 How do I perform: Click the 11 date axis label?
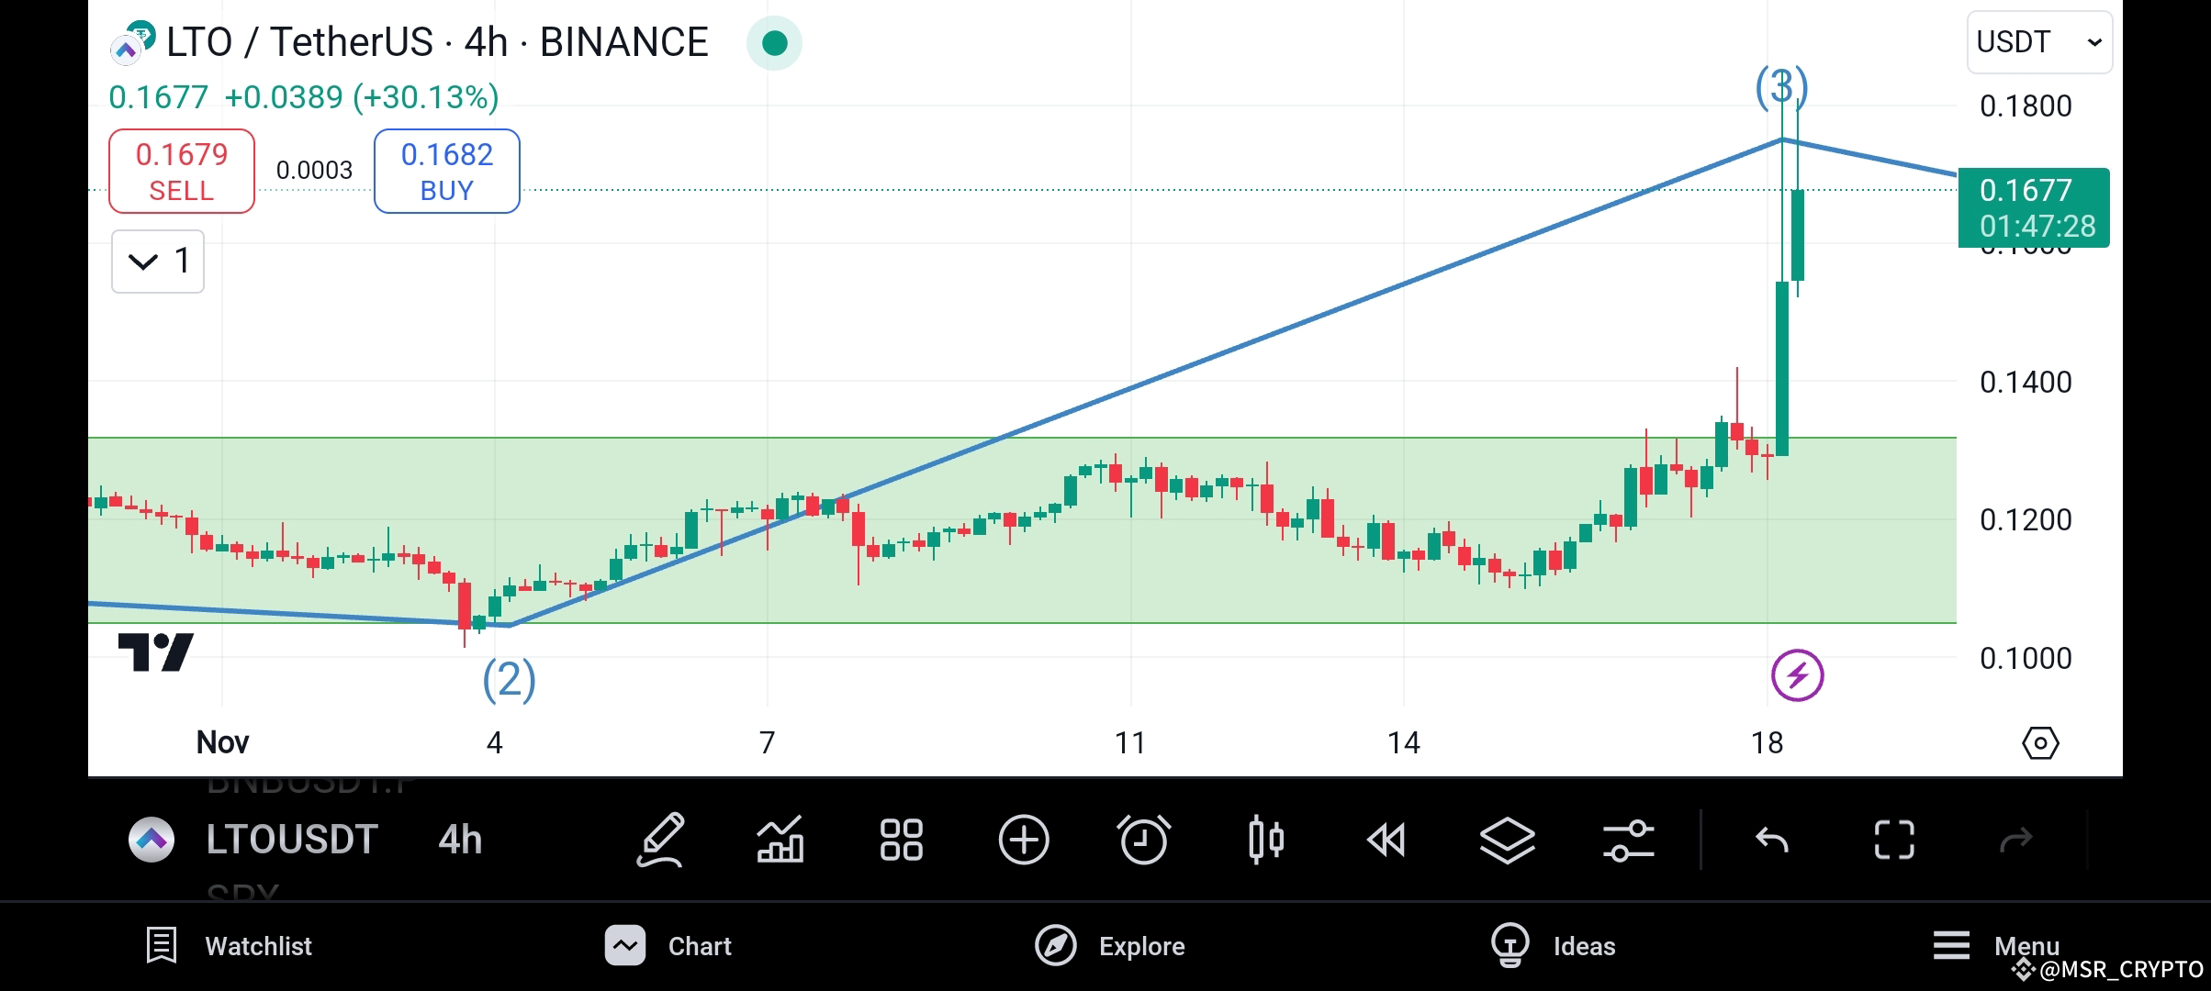[x=1130, y=742]
